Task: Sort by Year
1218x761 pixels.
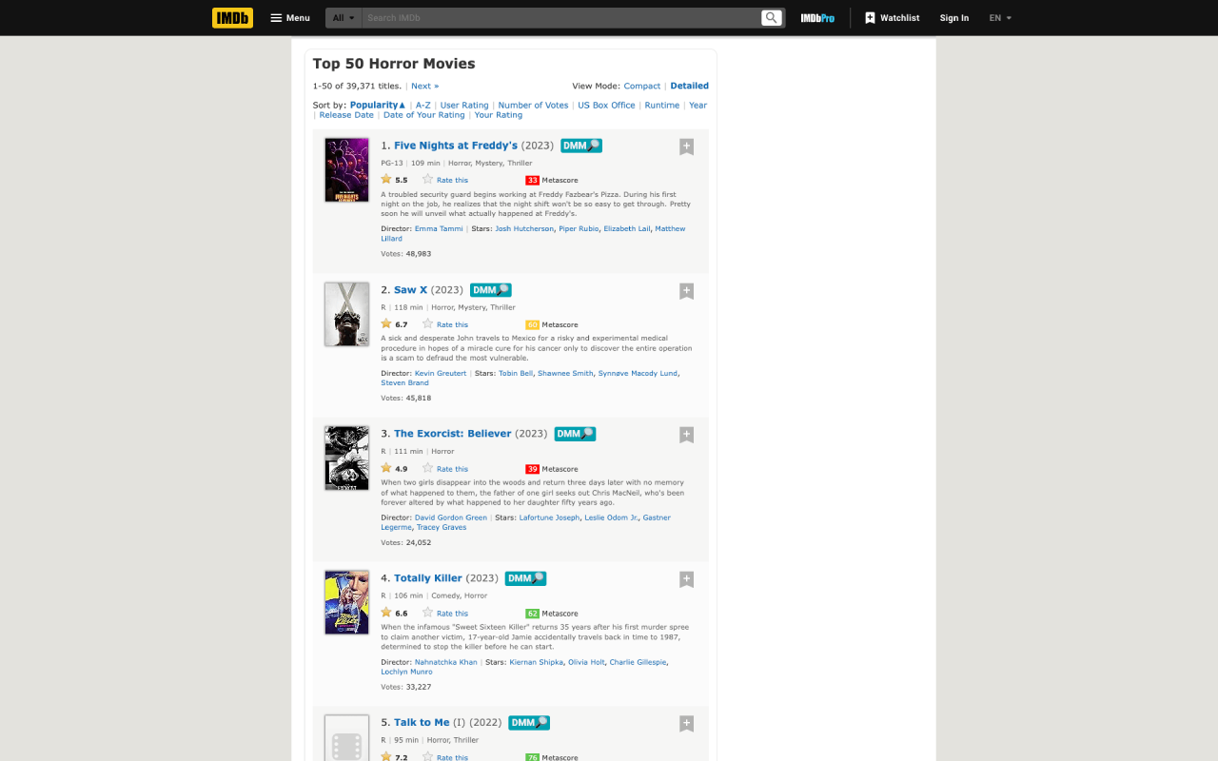Action: (x=698, y=105)
